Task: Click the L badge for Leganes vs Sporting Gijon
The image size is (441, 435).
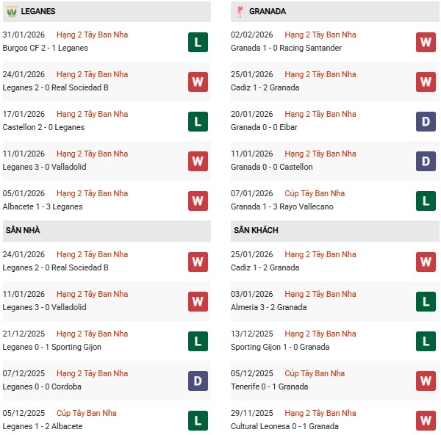Action: pyautogui.click(x=197, y=341)
